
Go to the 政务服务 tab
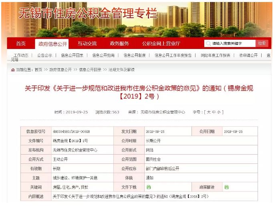tap(119, 43)
